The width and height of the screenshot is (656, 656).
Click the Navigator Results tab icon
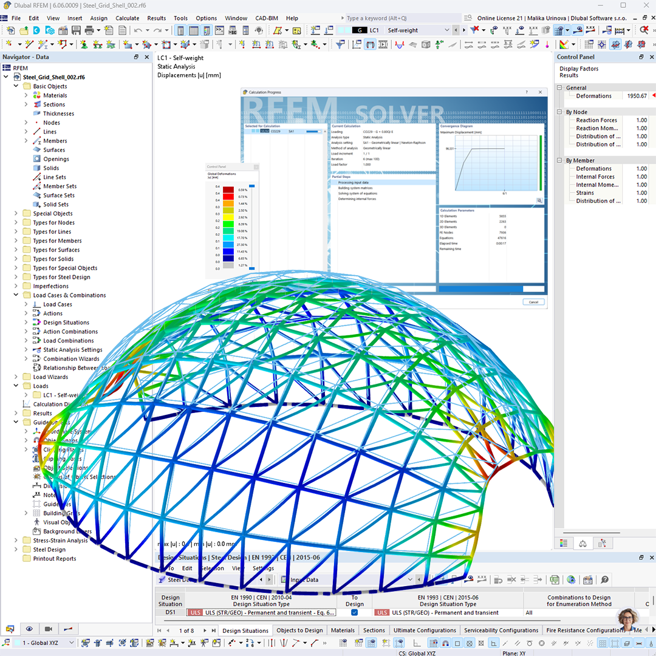68,629
